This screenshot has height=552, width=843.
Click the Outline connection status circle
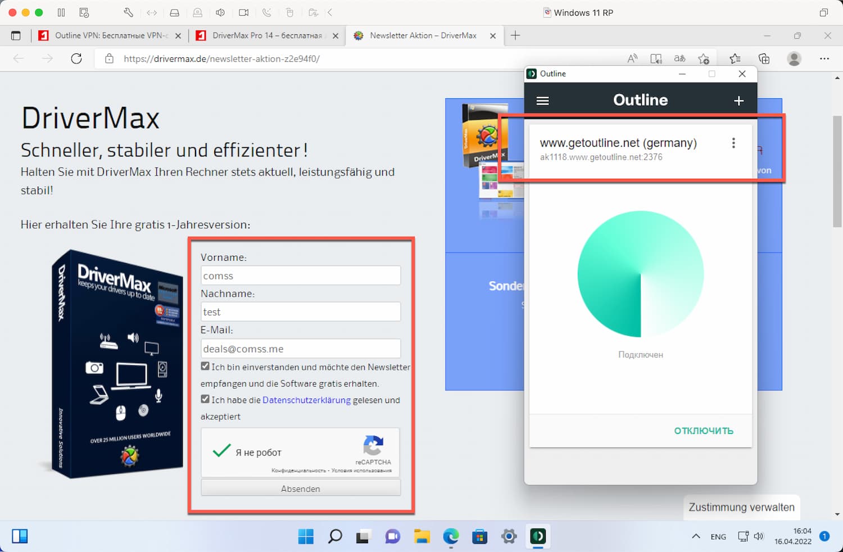[x=641, y=274]
